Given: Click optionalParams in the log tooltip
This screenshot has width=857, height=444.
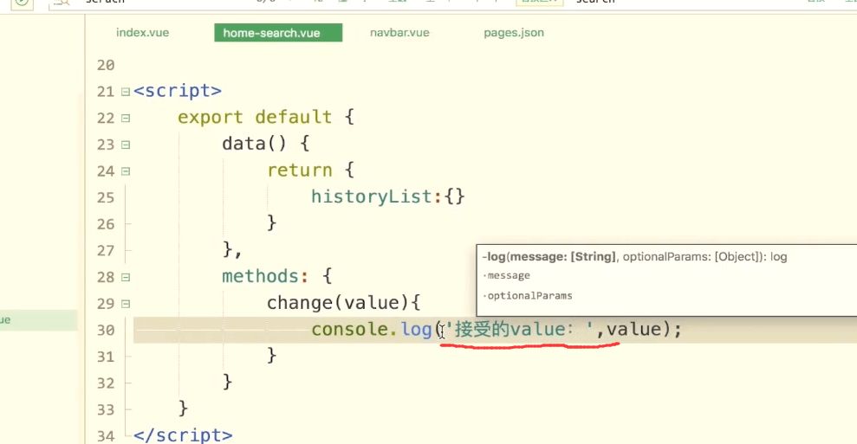Looking at the screenshot, I should coord(529,296).
